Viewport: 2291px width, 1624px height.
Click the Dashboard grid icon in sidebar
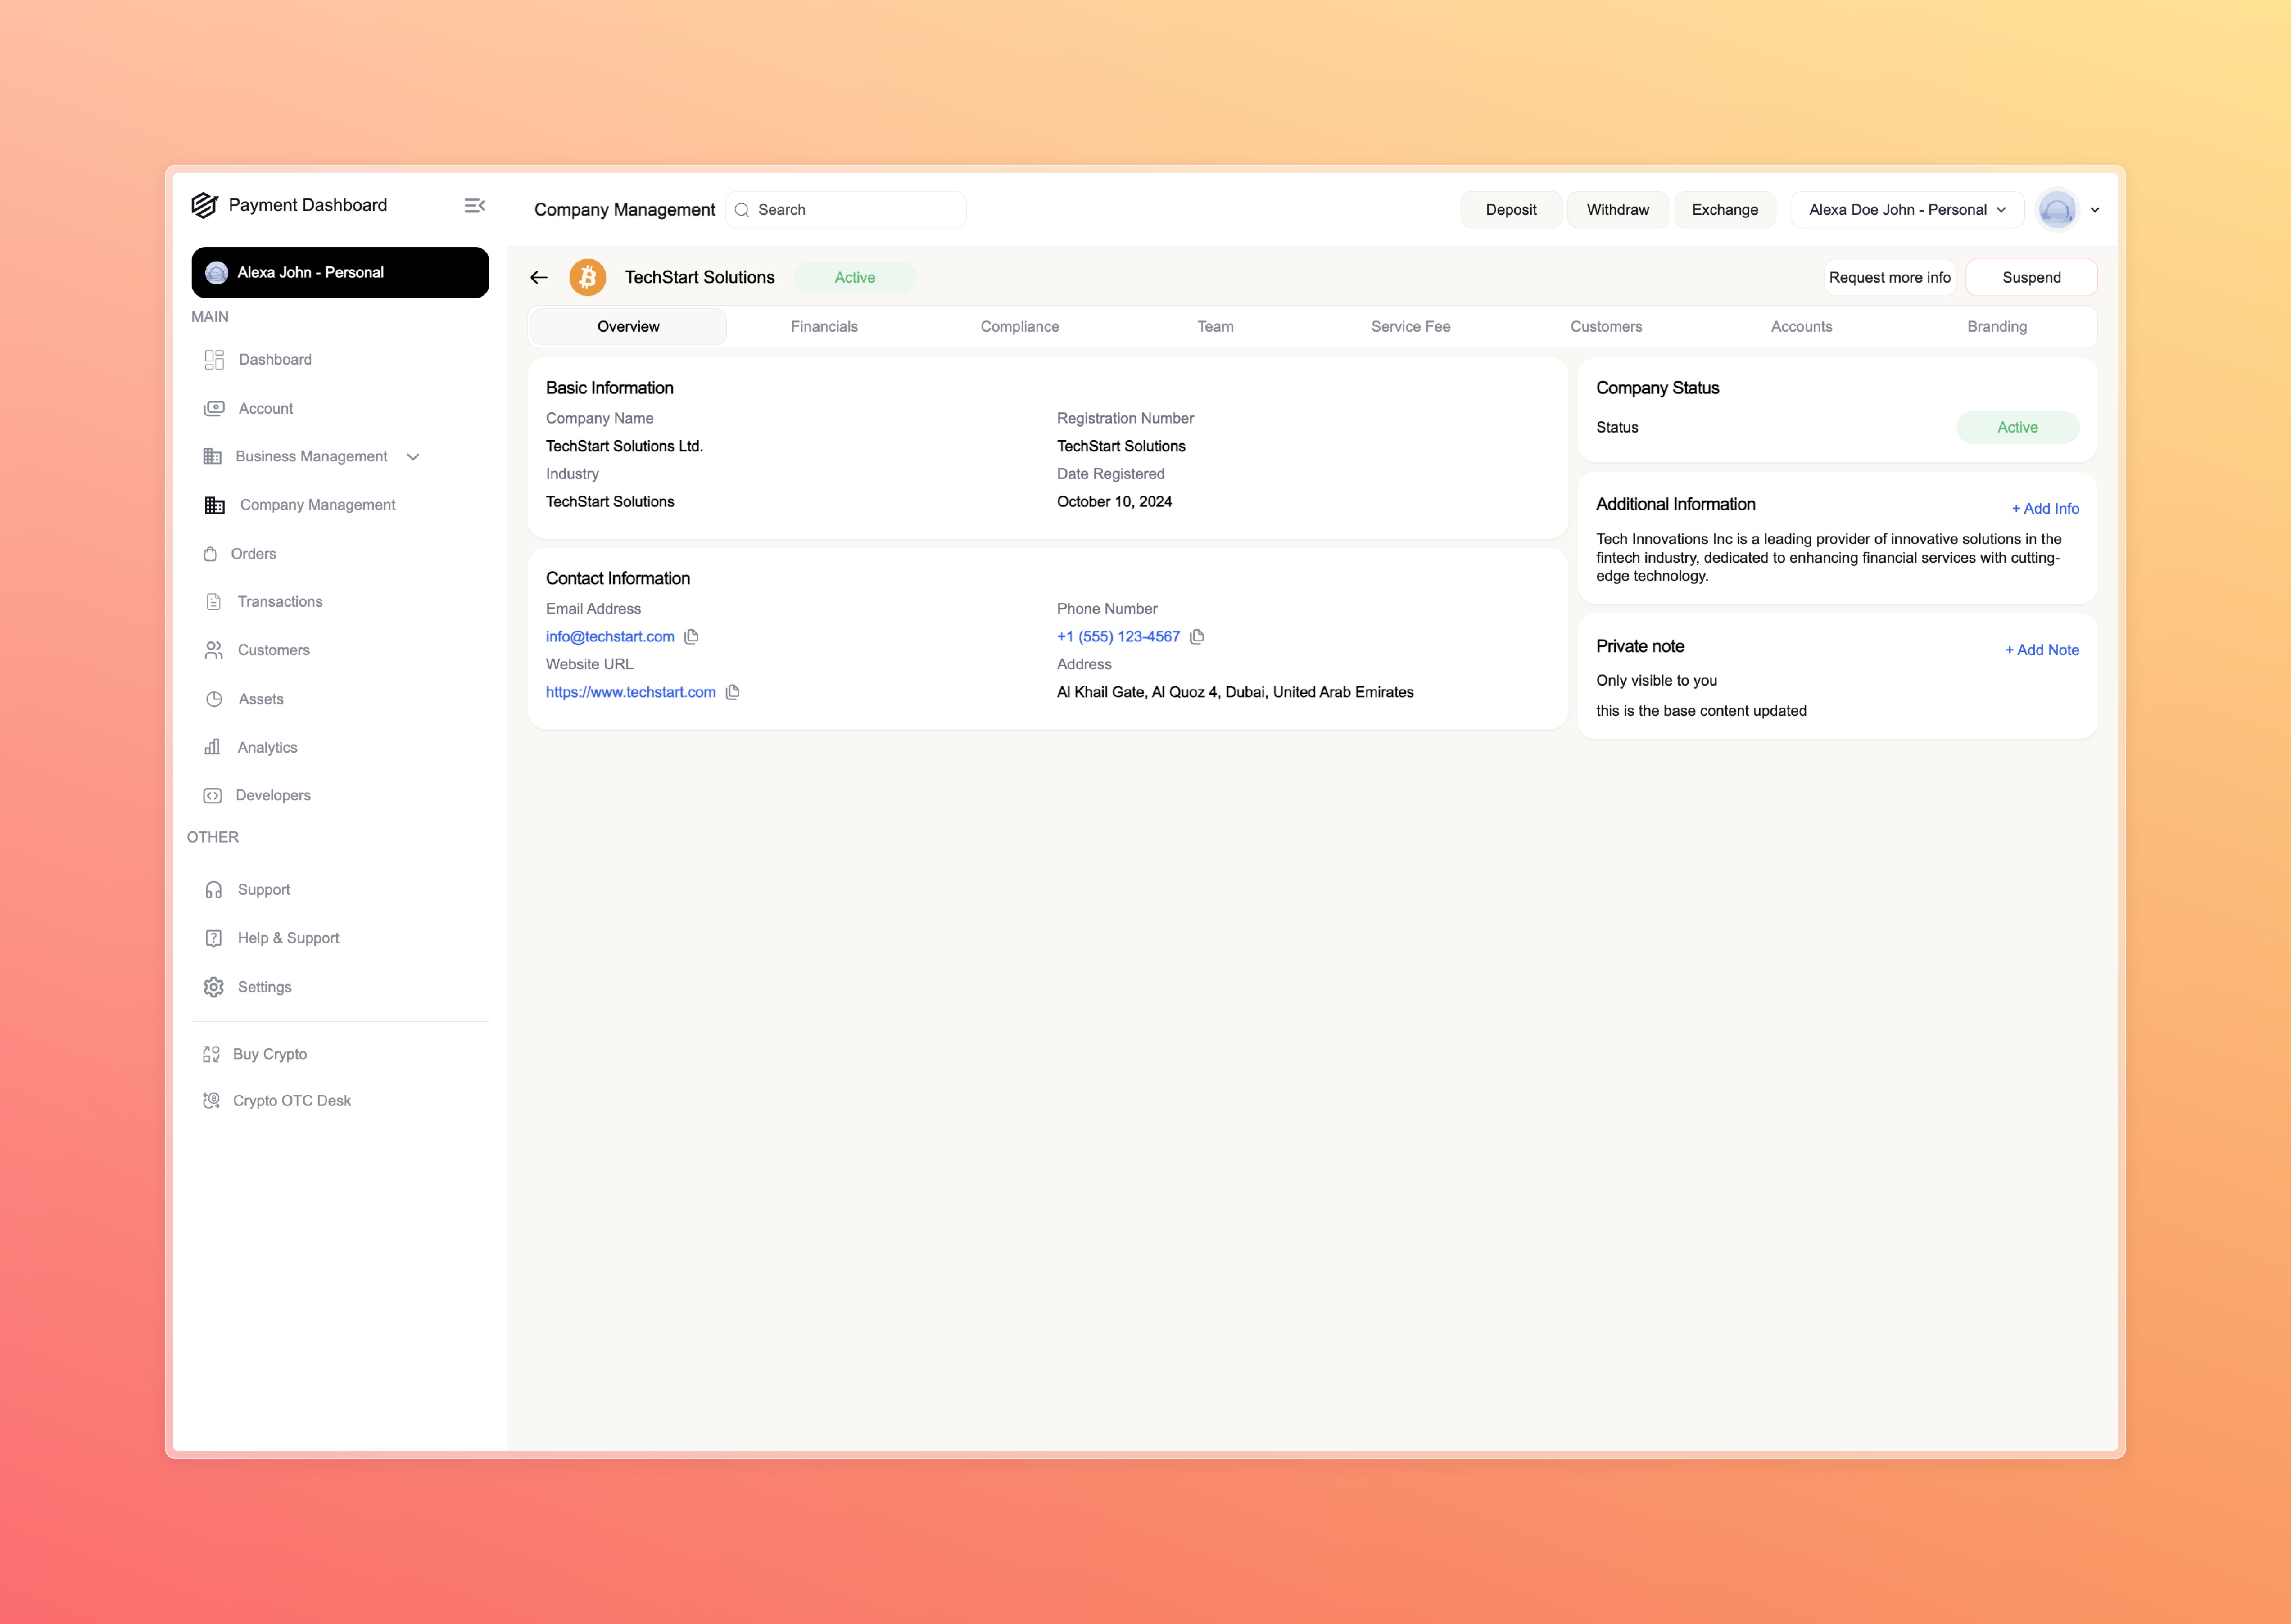(214, 360)
